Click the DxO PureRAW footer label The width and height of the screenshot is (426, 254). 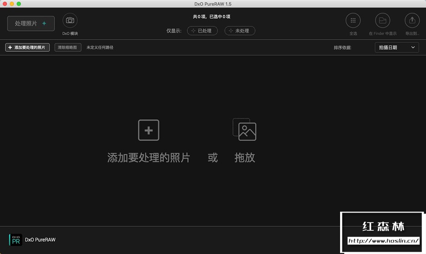40,239
